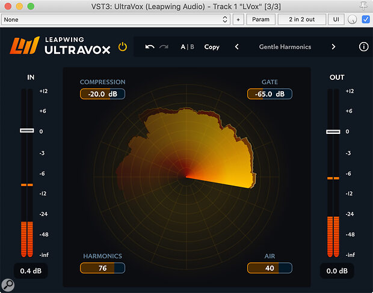Click the +12 mark on the IN meter scale

[43, 91]
